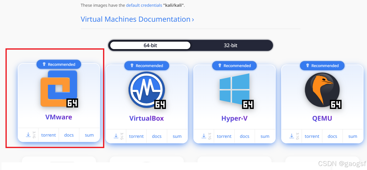The image size is (367, 170).
Task: Click the Recommended badge on VMware card
Action: [59, 64]
